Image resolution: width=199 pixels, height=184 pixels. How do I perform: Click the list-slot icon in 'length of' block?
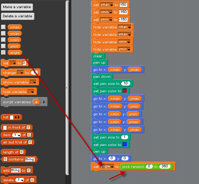tap(22, 152)
